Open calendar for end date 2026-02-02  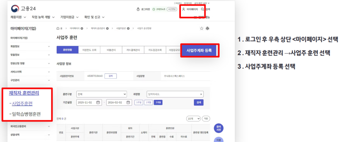[128, 102]
